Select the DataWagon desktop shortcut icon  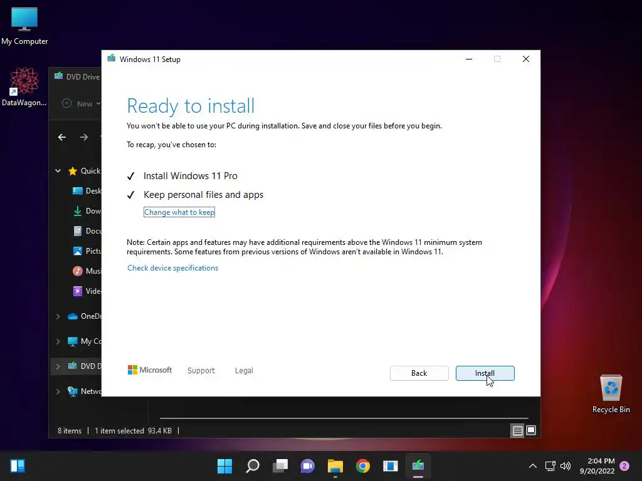pyautogui.click(x=24, y=86)
